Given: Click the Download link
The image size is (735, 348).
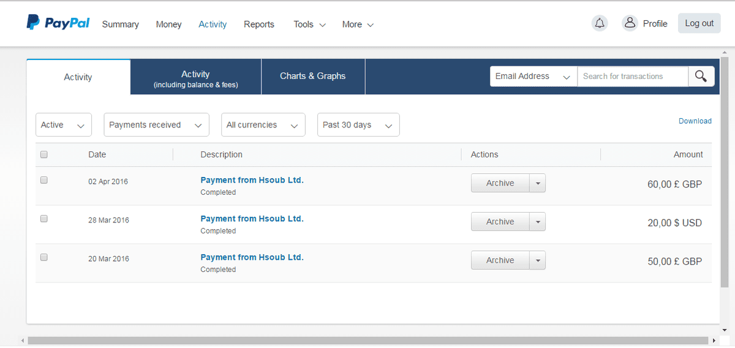Looking at the screenshot, I should pyautogui.click(x=695, y=121).
